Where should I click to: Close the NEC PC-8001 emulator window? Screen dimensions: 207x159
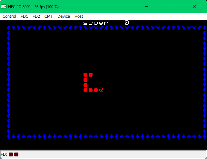pos(195,6)
